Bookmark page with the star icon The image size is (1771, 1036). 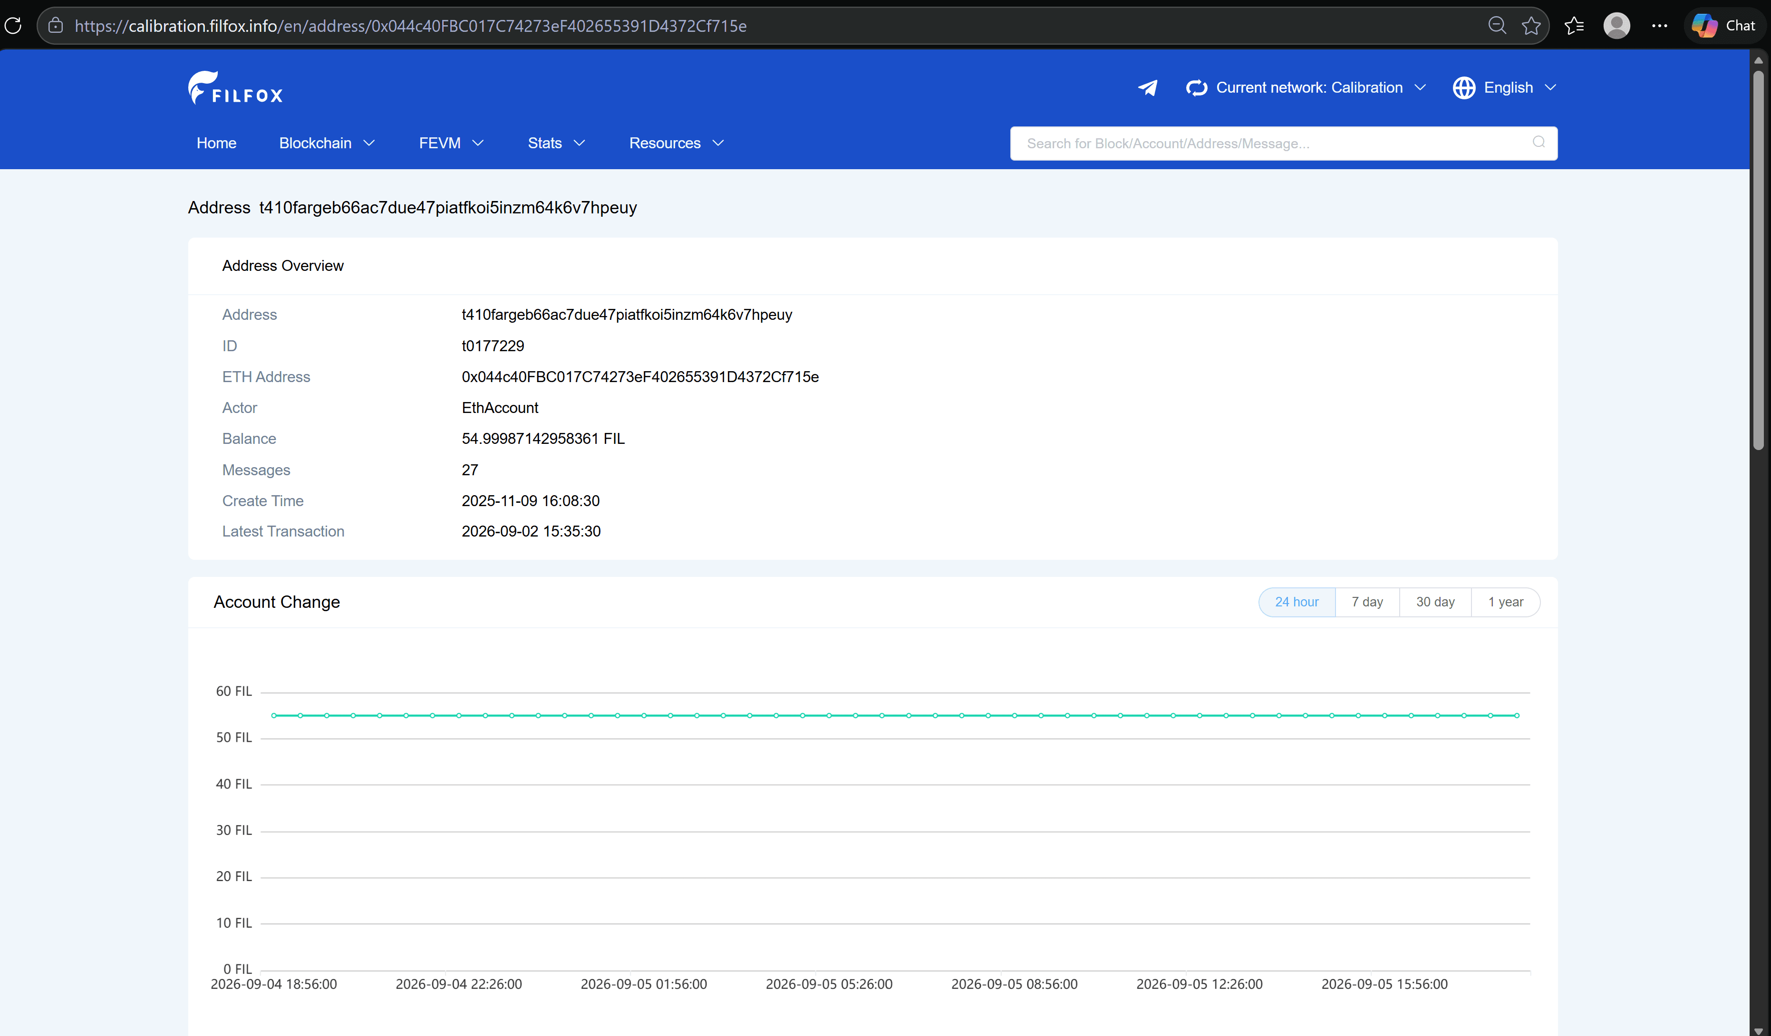coord(1531,26)
